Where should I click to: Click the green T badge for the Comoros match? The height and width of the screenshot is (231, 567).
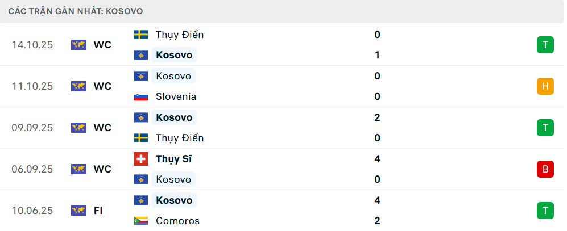pyautogui.click(x=545, y=211)
